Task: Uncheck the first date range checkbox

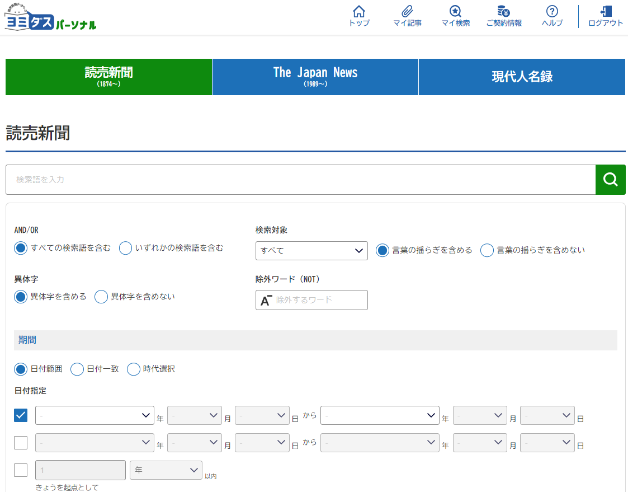Action: [21, 415]
